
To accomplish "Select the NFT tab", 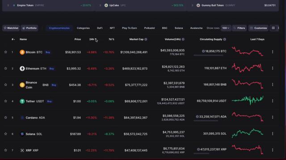I will click(112, 28).
